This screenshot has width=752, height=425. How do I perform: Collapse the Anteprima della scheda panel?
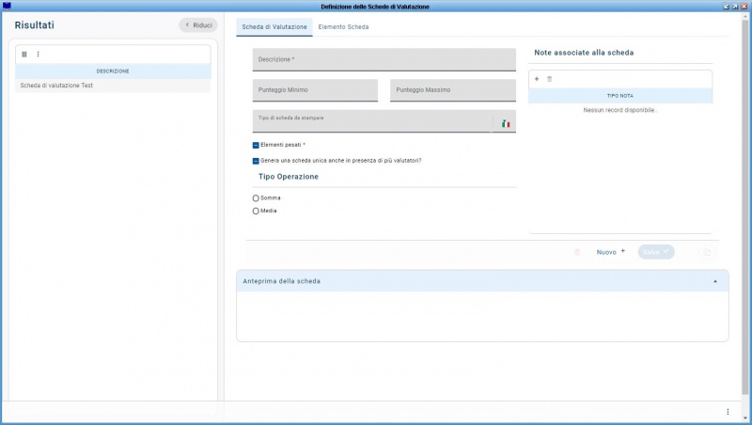point(714,281)
